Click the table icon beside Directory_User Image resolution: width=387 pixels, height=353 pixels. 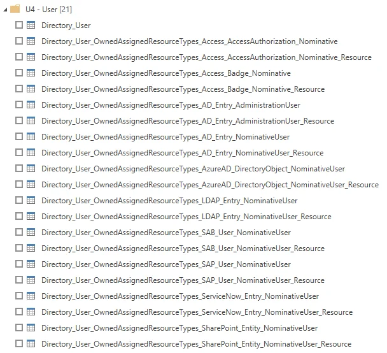31,25
